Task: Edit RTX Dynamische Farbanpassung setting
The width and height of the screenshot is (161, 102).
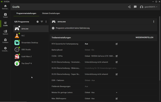Action: (117, 44)
